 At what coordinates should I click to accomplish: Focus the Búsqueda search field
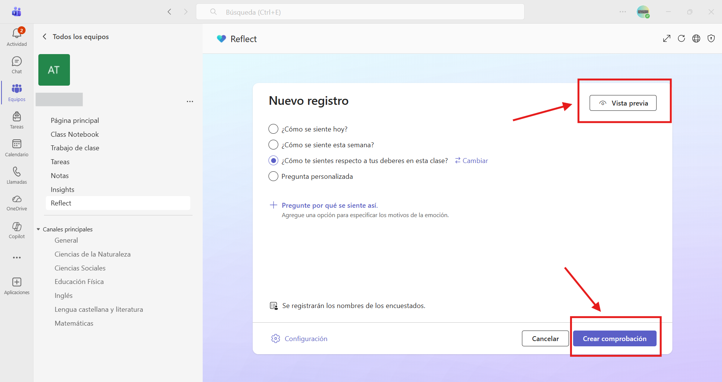coord(360,12)
